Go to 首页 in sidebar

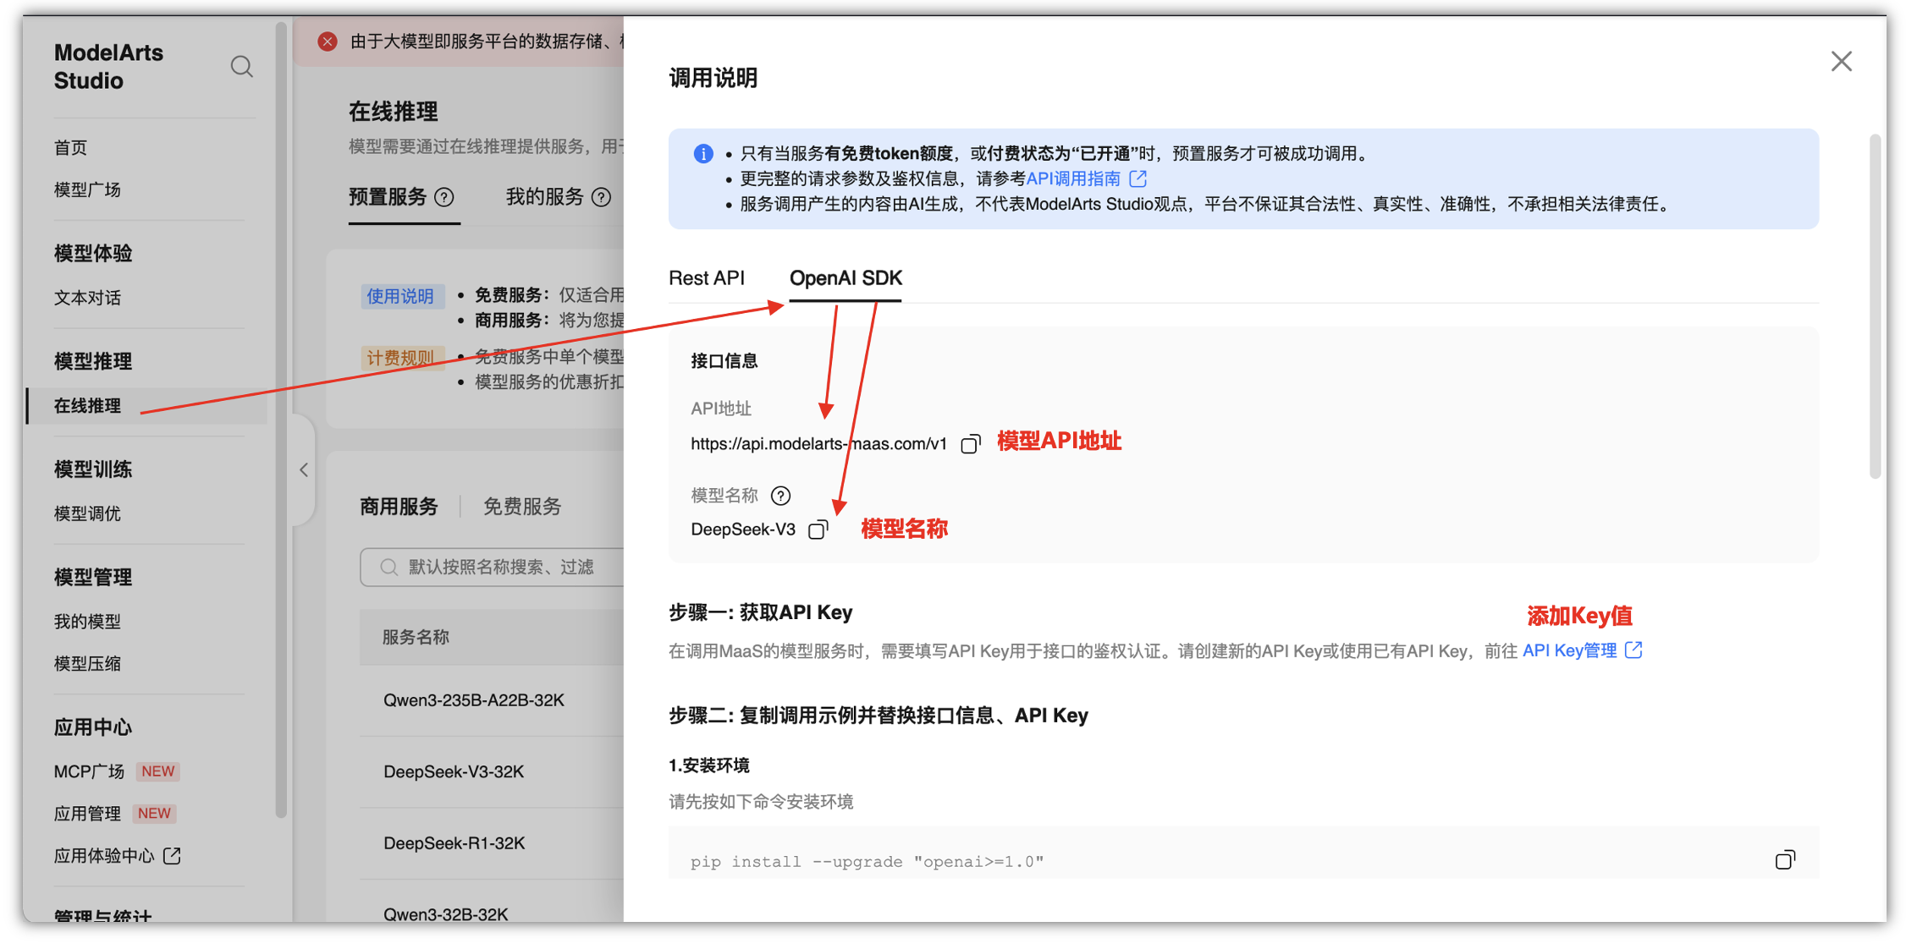(70, 147)
